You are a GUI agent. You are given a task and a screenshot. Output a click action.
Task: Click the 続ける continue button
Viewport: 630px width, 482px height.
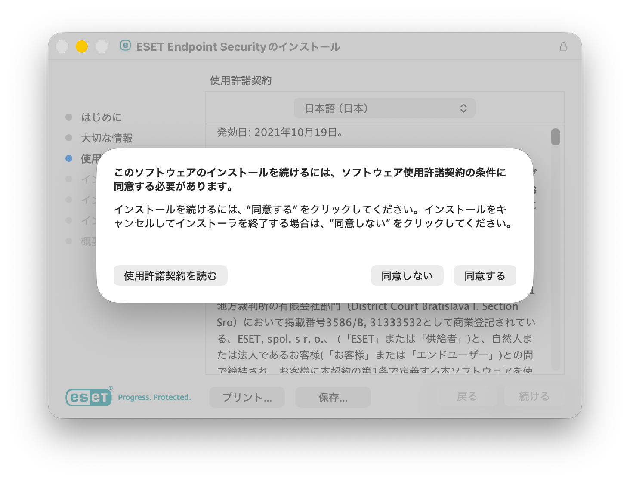534,396
